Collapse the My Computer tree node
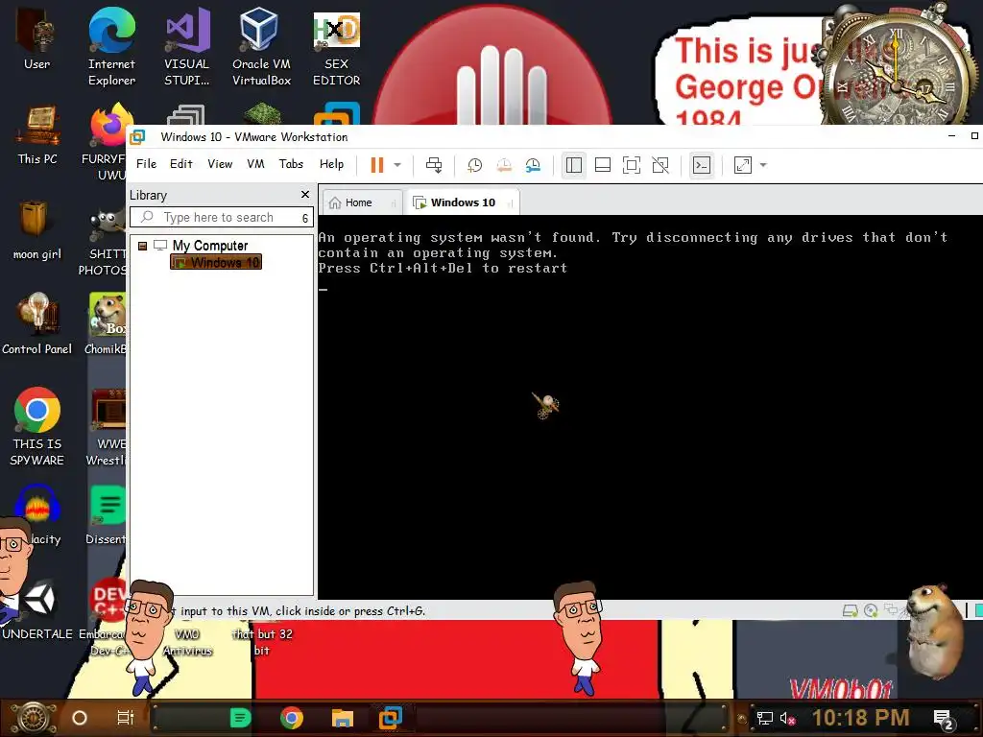Image resolution: width=983 pixels, height=737 pixels. tap(142, 246)
